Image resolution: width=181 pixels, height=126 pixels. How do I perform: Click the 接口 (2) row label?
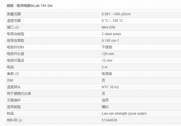[x=13, y=27]
